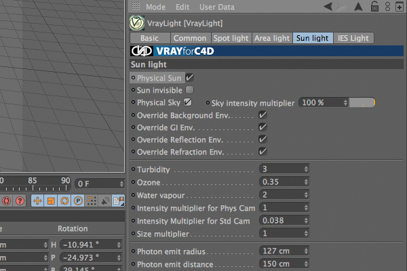This screenshot has width=407, height=271.
Task: Switch to the Basic tab
Action: [x=150, y=38]
